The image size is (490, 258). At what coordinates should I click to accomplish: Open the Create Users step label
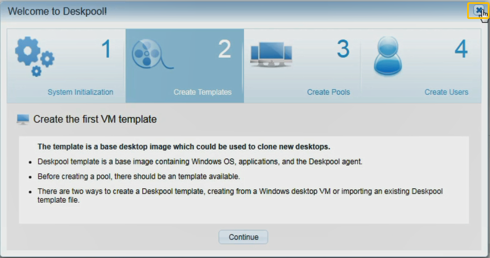point(447,92)
